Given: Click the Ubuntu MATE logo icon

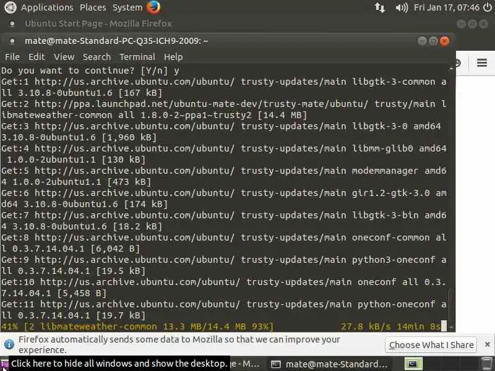Looking at the screenshot, I should tap(10, 7).
